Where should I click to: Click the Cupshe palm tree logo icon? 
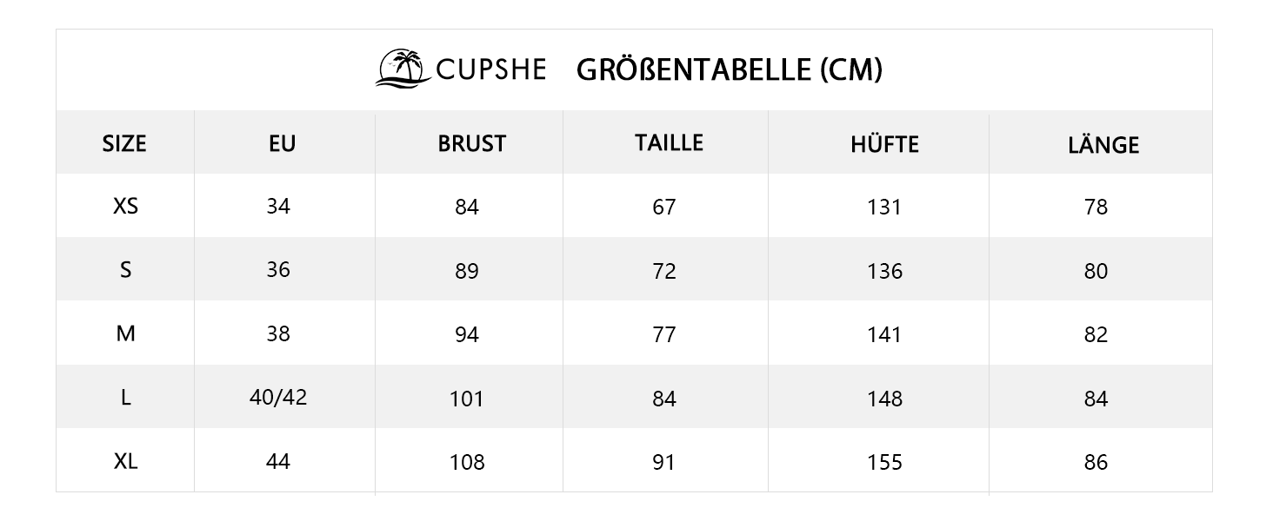coord(403,68)
